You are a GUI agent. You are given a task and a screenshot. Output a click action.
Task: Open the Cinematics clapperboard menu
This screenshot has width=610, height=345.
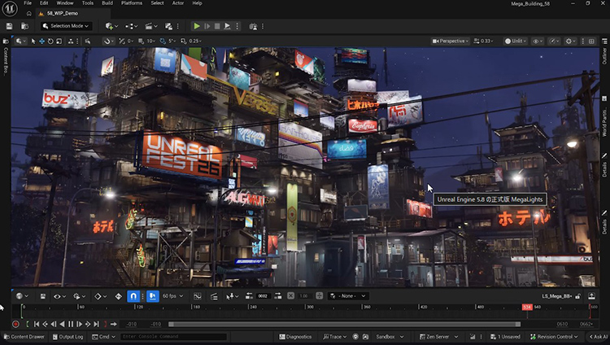click(151, 26)
